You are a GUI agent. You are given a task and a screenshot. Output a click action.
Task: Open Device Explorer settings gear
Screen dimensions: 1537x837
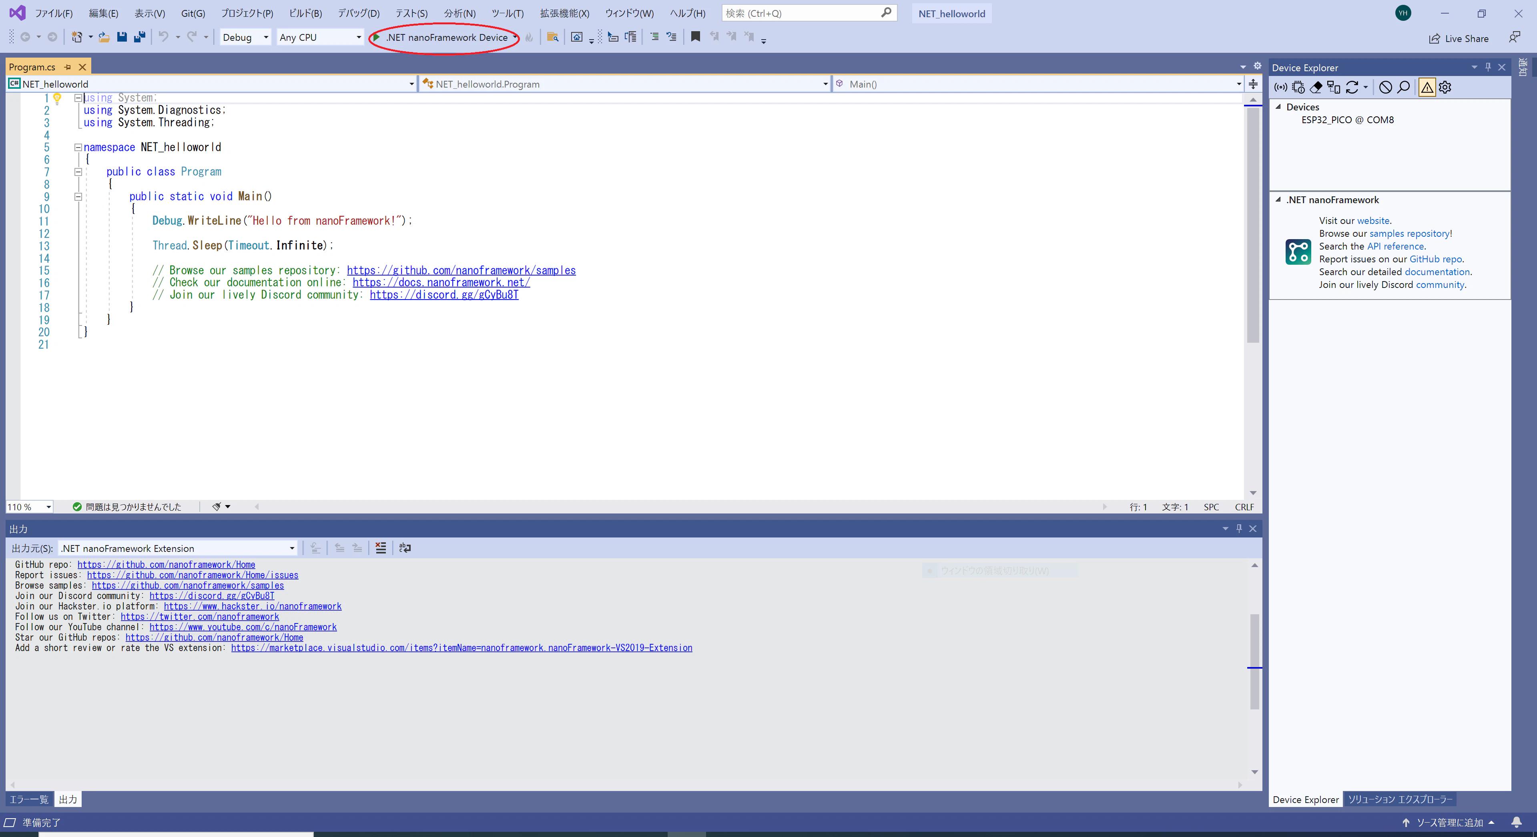[1445, 88]
